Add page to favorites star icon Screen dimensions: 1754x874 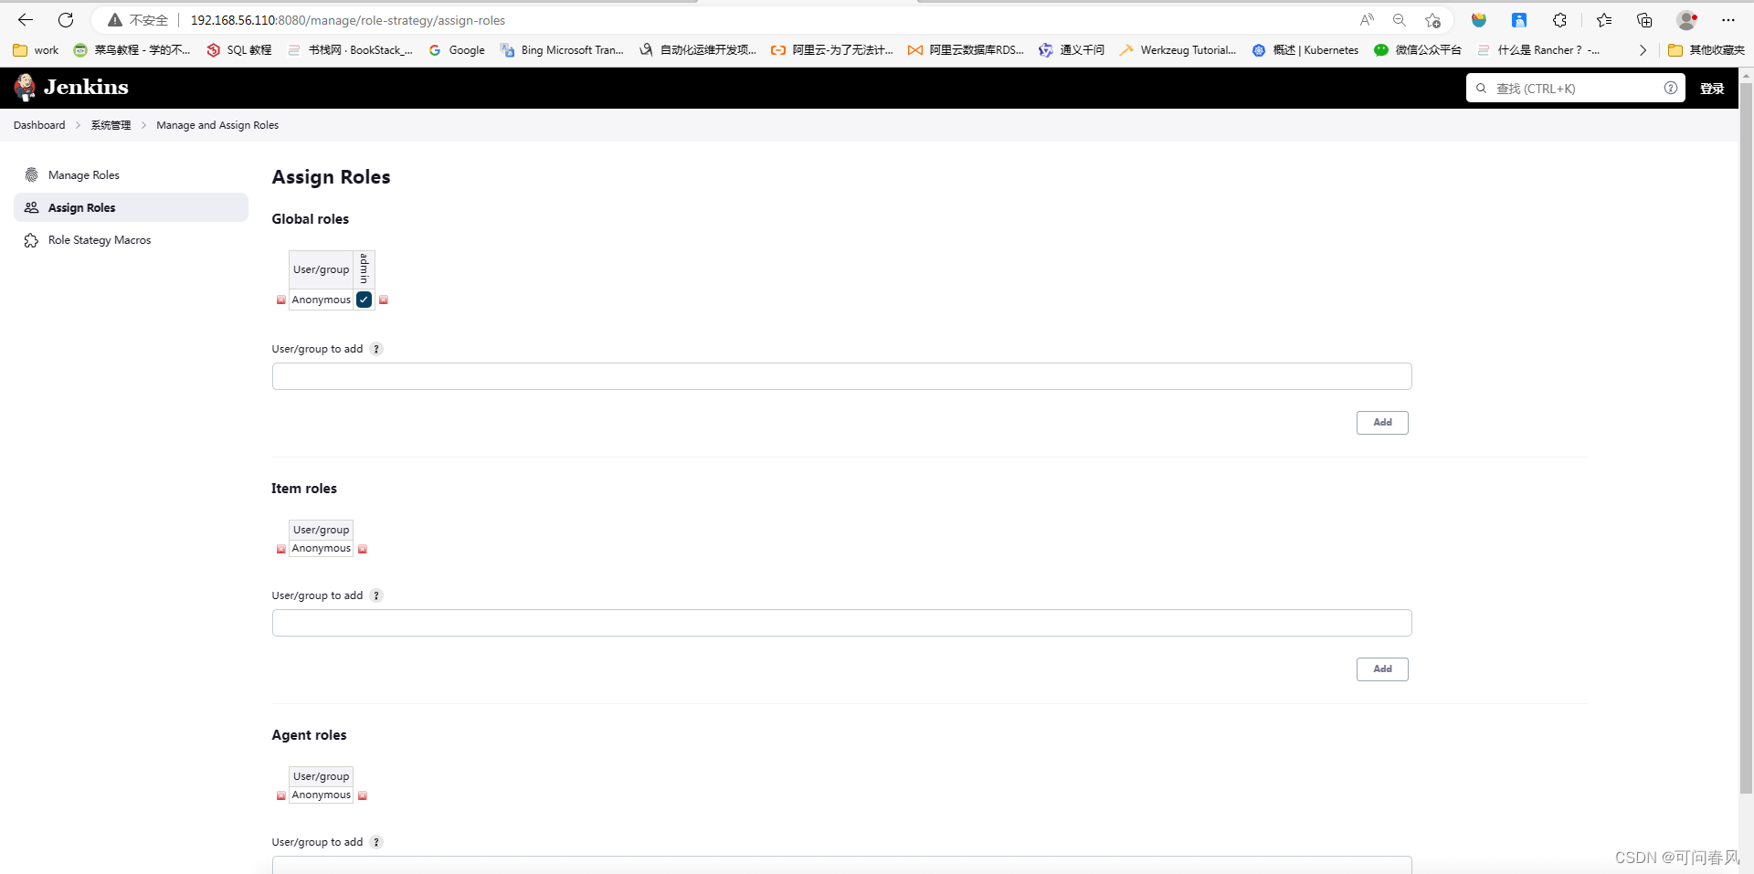[1432, 20]
